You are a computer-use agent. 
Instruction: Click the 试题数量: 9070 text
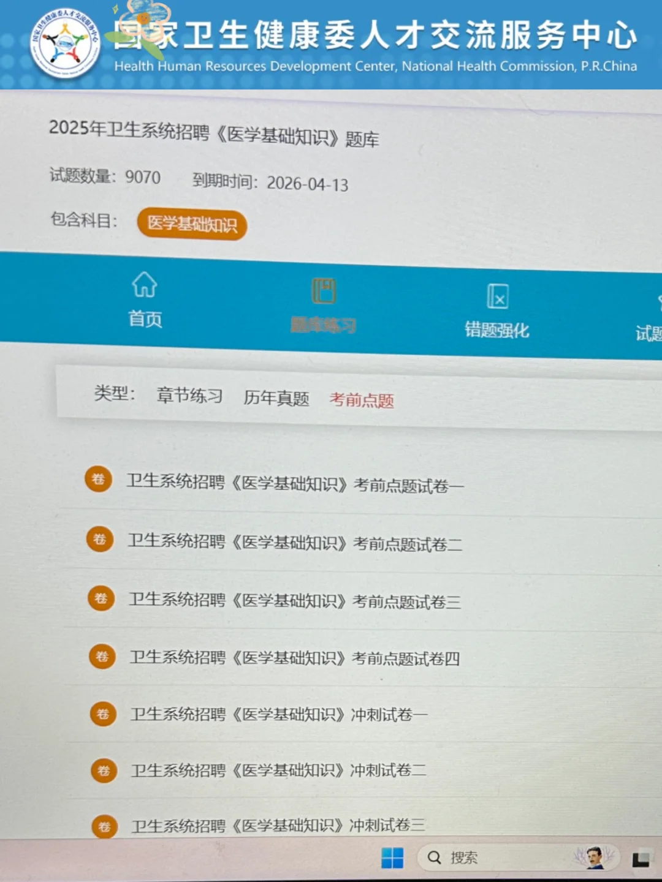[x=105, y=176]
